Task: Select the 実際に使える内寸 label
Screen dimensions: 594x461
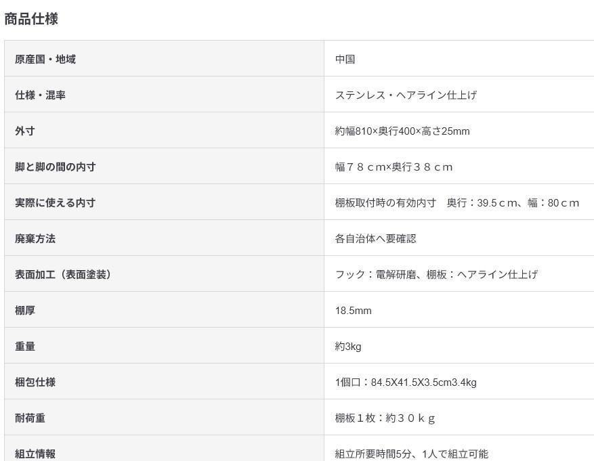Action: click(x=56, y=203)
